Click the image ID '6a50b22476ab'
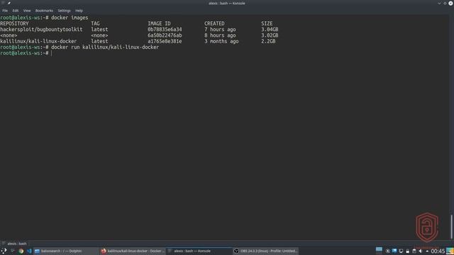This screenshot has height=255, width=454. [165, 35]
